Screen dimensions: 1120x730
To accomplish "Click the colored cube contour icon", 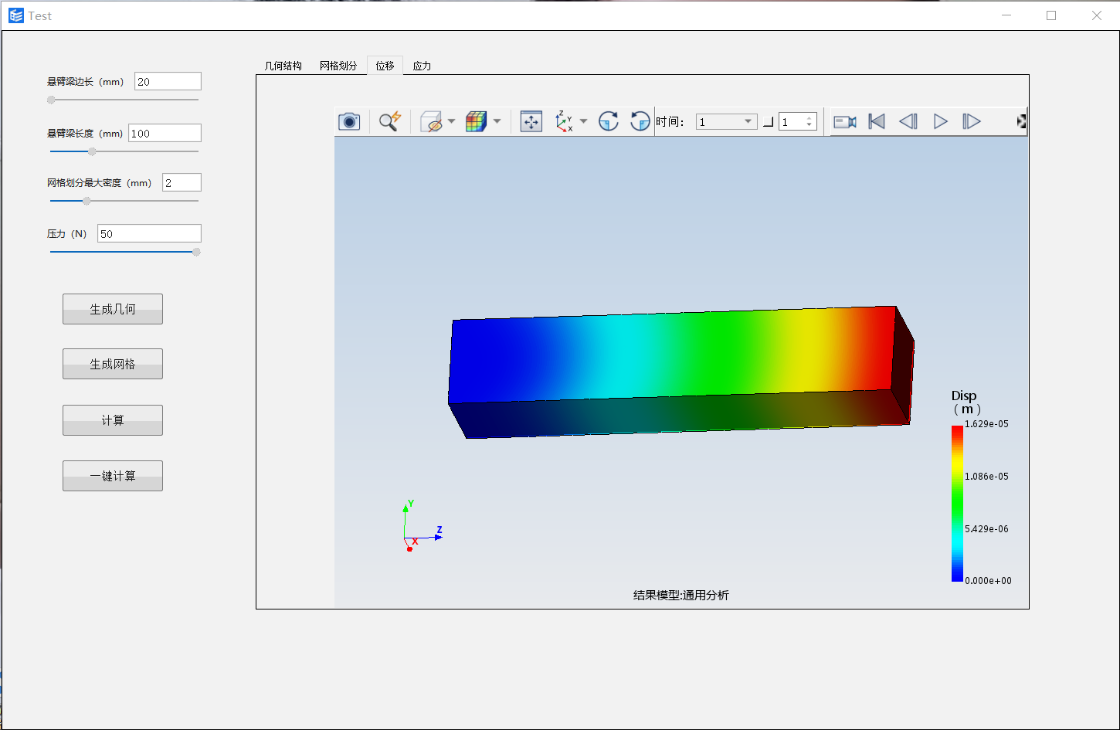I will click(x=476, y=121).
